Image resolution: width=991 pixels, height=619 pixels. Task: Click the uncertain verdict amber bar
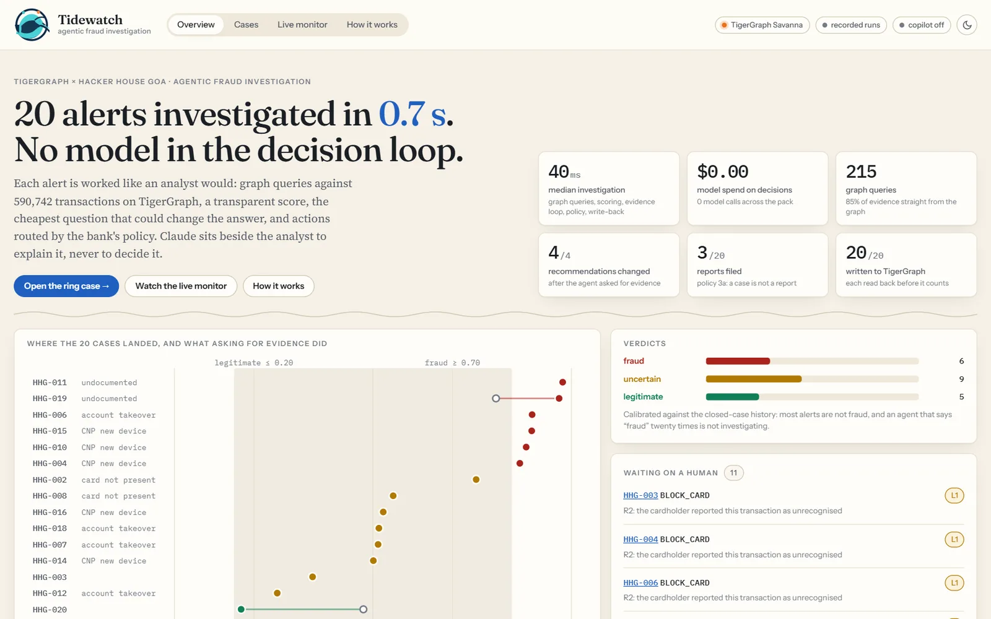(x=754, y=379)
